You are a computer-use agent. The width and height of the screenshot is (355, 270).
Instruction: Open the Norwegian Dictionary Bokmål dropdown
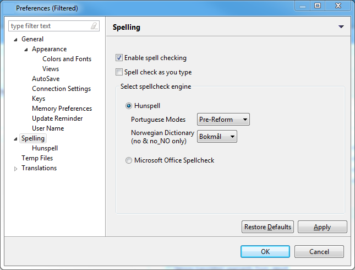click(x=217, y=137)
